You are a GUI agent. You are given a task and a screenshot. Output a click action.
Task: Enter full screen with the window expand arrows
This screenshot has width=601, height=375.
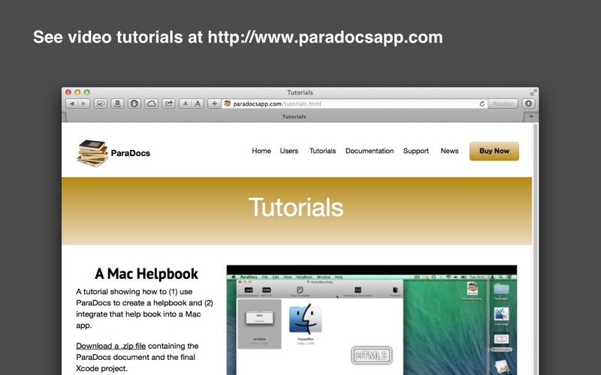(533, 92)
